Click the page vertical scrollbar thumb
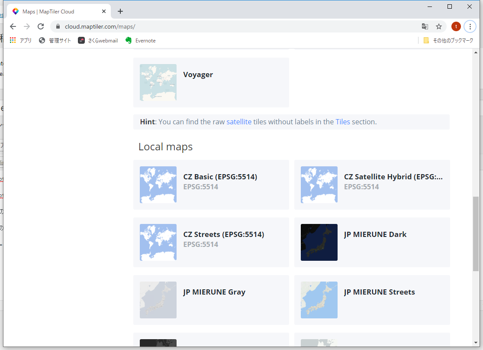 pyautogui.click(x=476, y=234)
